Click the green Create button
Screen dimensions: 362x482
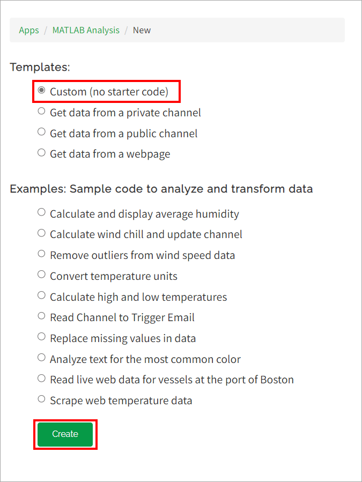click(x=65, y=434)
